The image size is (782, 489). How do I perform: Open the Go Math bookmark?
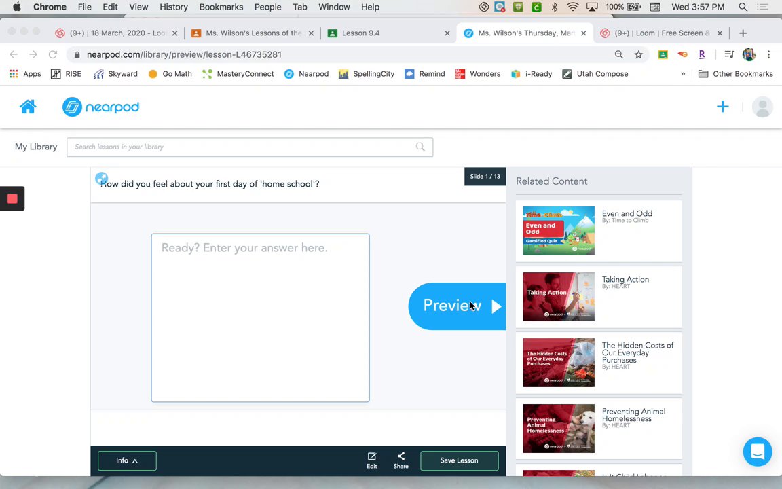click(170, 74)
